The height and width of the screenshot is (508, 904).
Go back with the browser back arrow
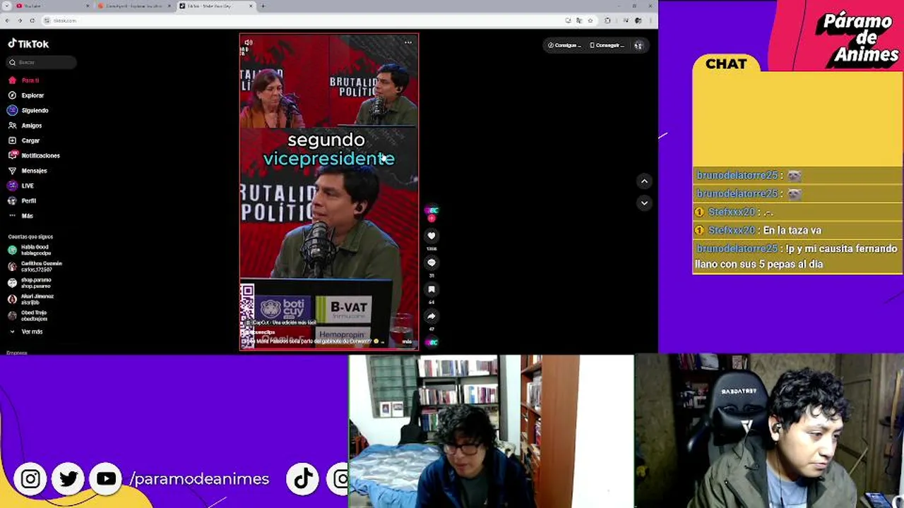pos(8,20)
